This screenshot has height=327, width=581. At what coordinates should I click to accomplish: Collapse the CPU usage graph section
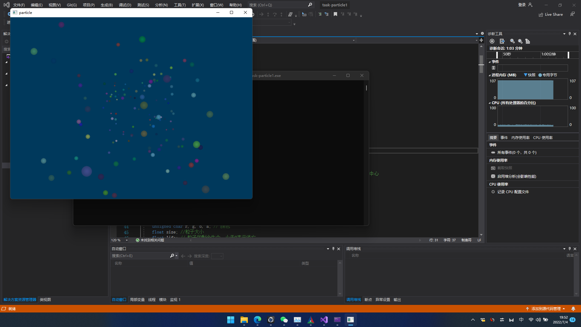490,103
